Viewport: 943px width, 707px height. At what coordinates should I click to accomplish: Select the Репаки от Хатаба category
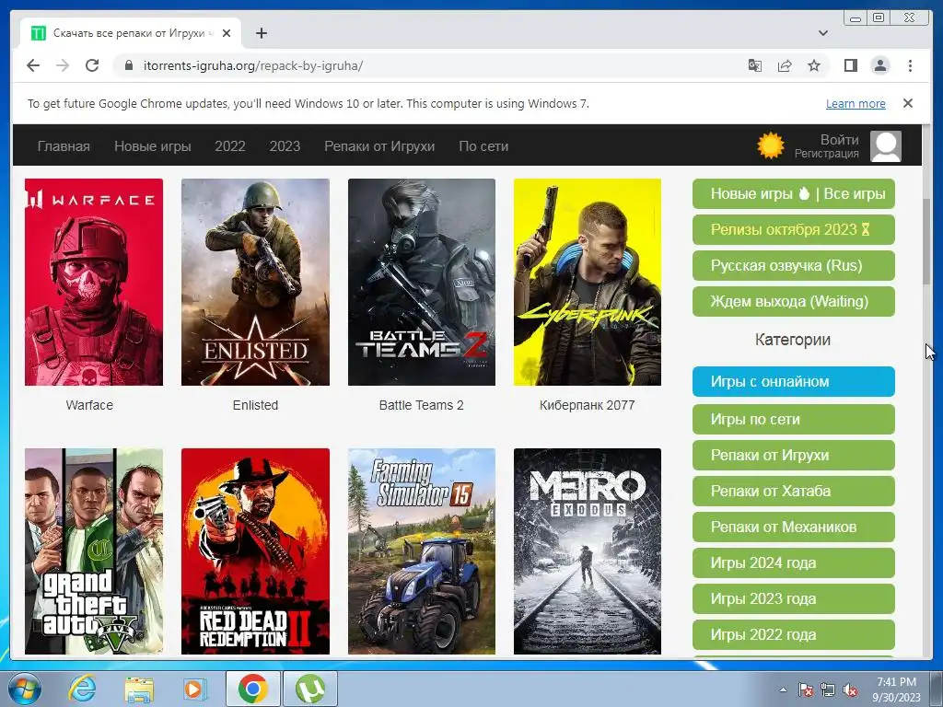tap(793, 492)
